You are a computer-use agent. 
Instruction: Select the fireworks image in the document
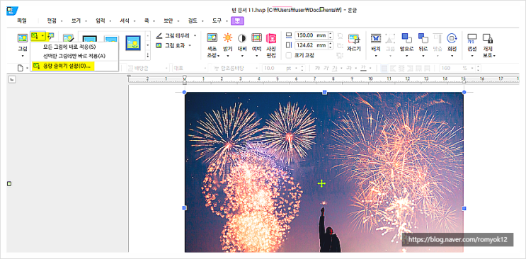click(324, 173)
